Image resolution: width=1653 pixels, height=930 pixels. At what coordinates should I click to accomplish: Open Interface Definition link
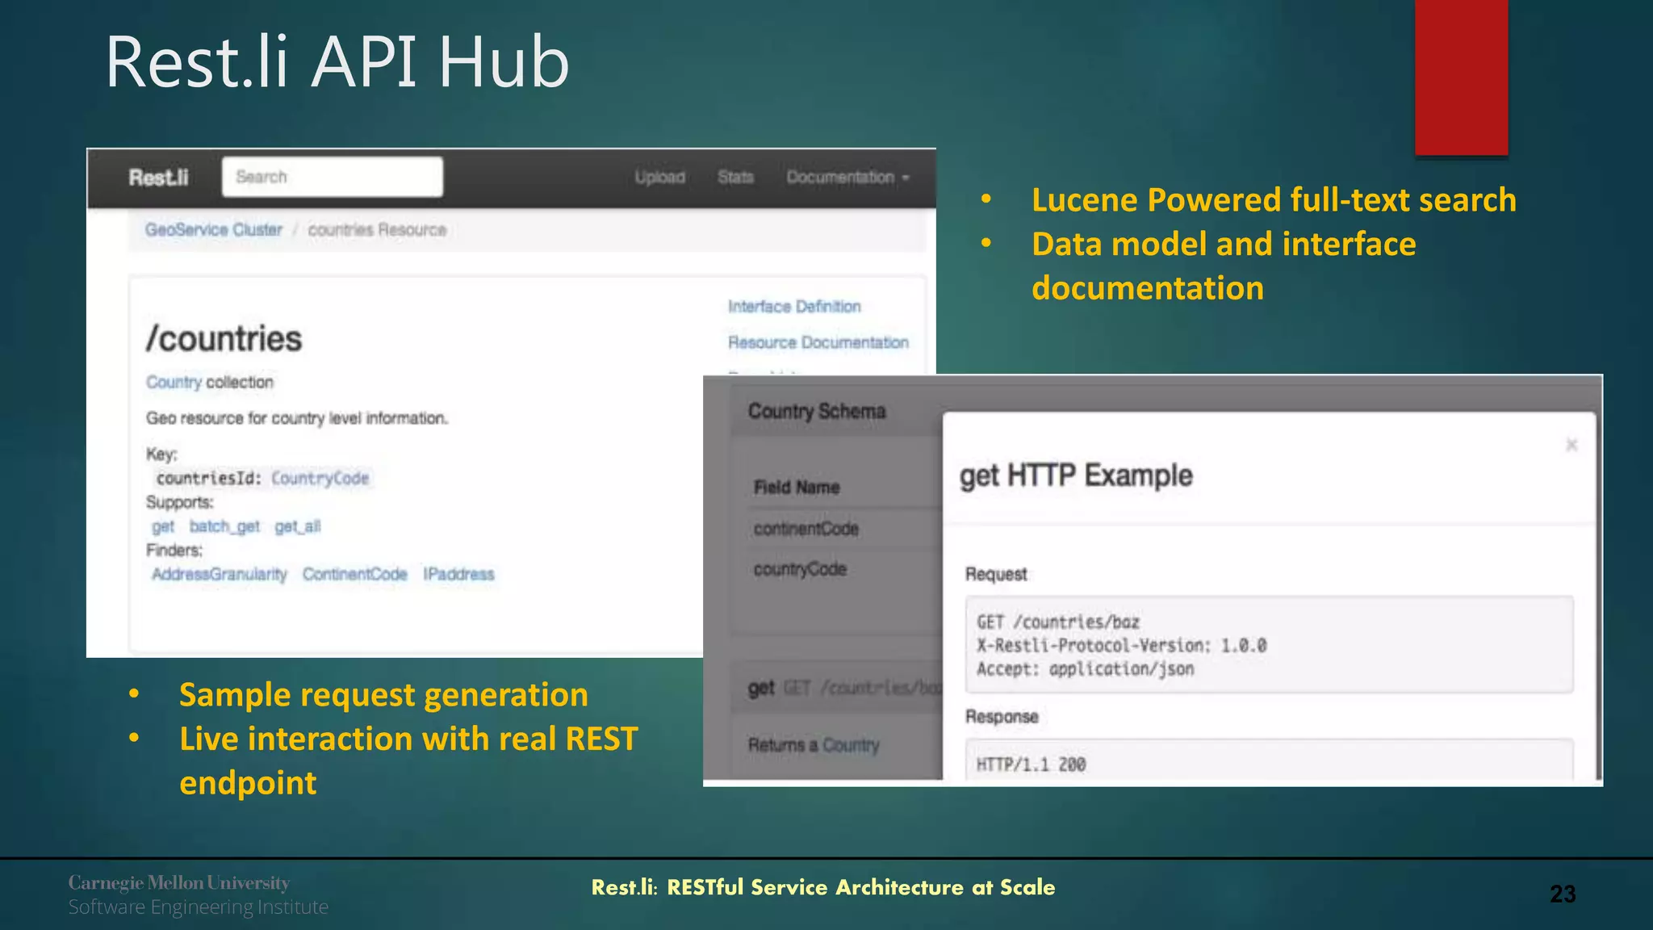pos(794,307)
